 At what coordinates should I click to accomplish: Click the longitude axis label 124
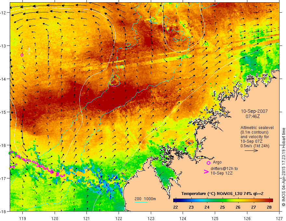tap(183, 218)
